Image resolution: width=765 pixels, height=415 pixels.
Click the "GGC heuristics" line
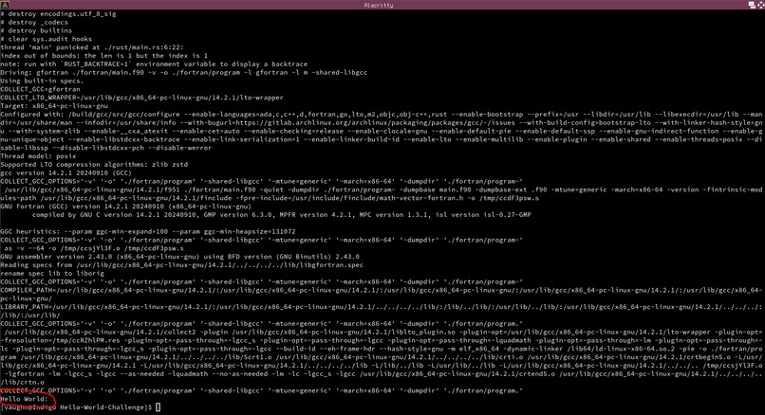tap(148, 231)
